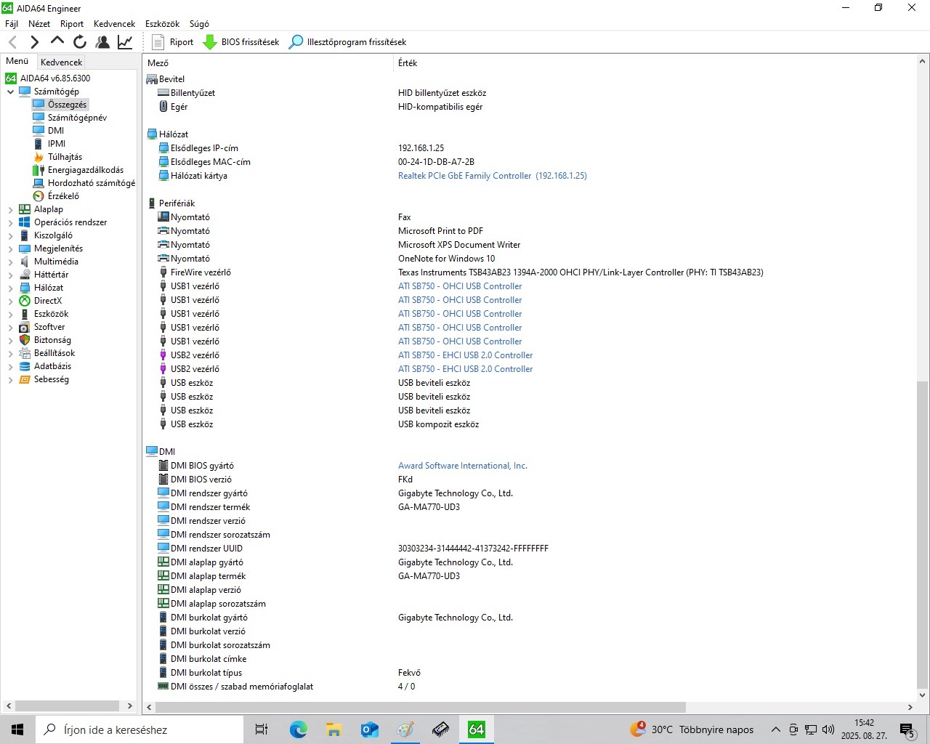Image resolution: width=930 pixels, height=744 pixels.
Task: Click Illesztőprogram frissítések toolbar button
Action: pyautogui.click(x=347, y=42)
